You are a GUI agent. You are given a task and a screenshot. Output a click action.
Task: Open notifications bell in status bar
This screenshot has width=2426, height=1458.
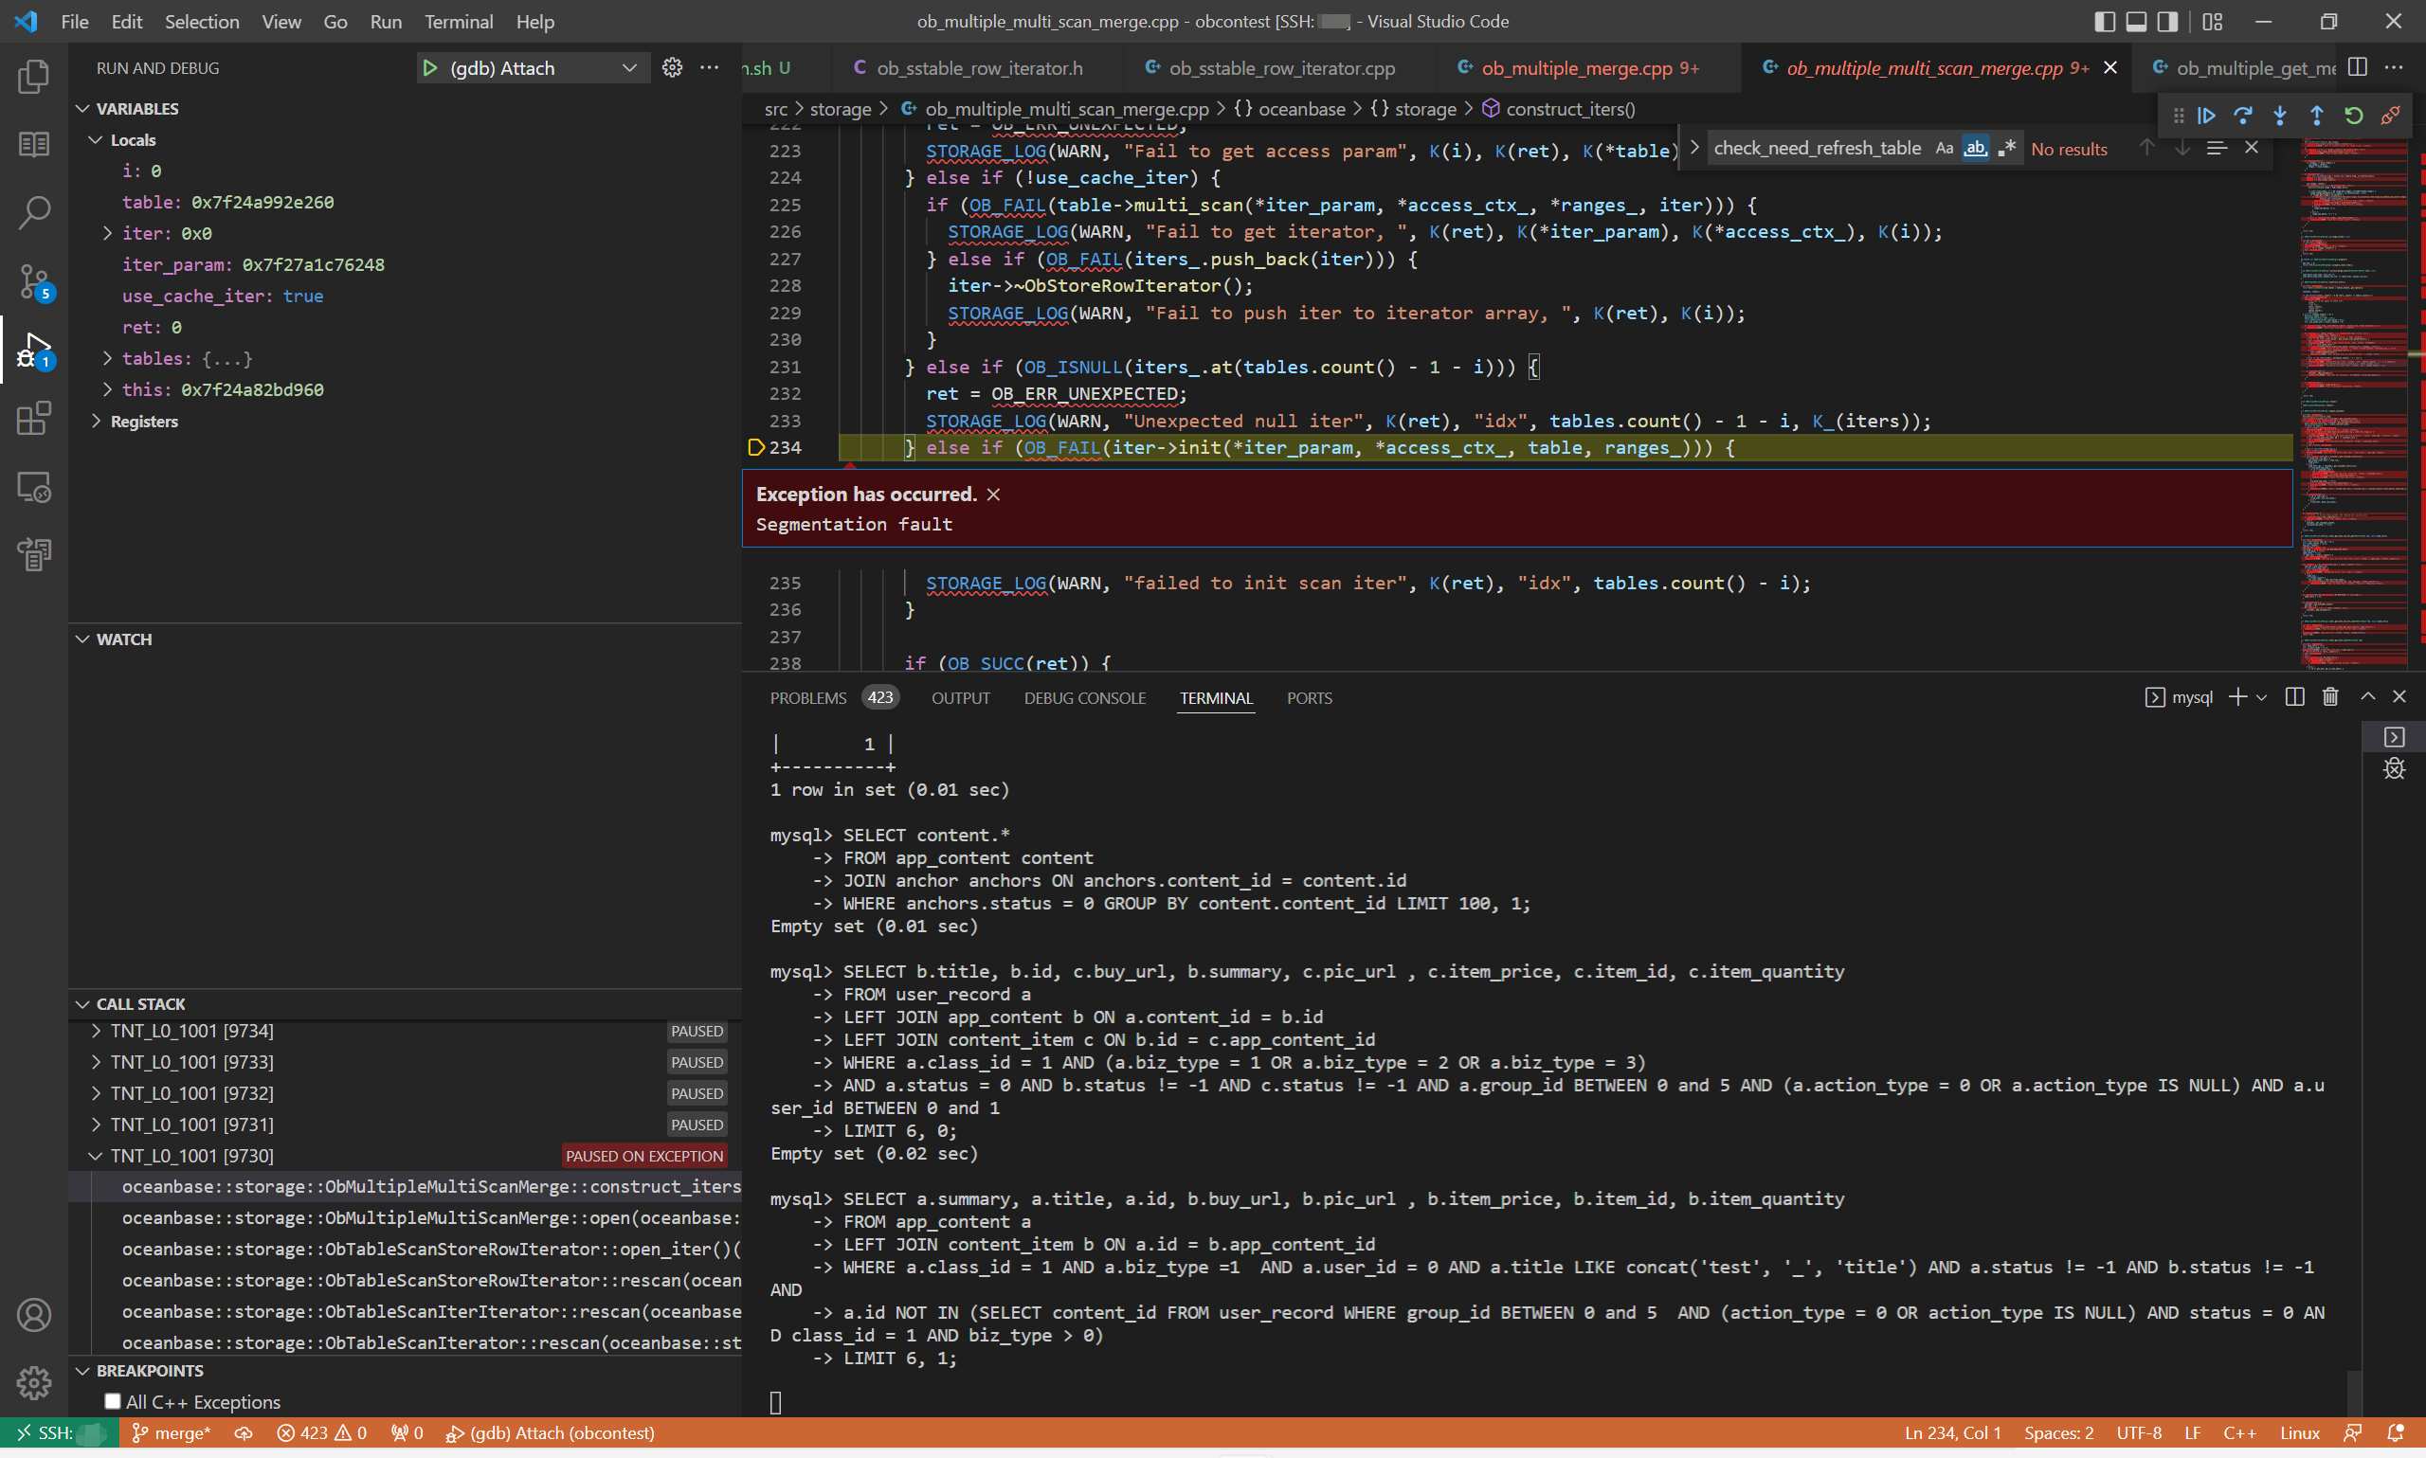[x=2395, y=1432]
